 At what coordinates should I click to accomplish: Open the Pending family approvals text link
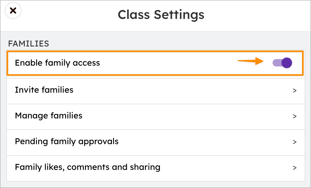tap(67, 142)
